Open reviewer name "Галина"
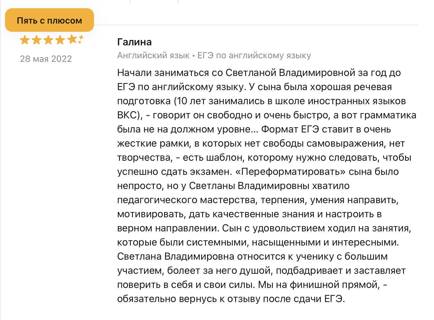Image resolution: width=434 pixels, height=320 pixels. coord(134,42)
